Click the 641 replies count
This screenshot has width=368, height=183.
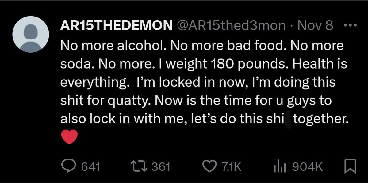[91, 167]
